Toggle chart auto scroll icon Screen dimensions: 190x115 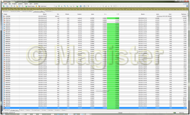[x=71, y=6]
